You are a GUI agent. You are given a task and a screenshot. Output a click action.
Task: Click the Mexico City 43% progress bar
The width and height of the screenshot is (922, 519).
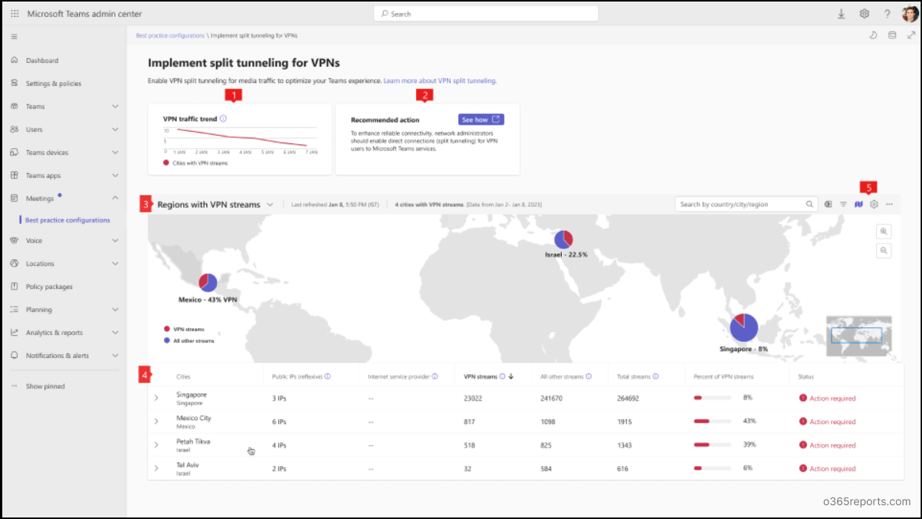click(x=713, y=421)
